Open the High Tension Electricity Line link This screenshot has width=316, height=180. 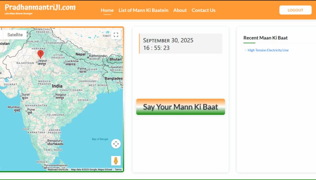click(268, 50)
